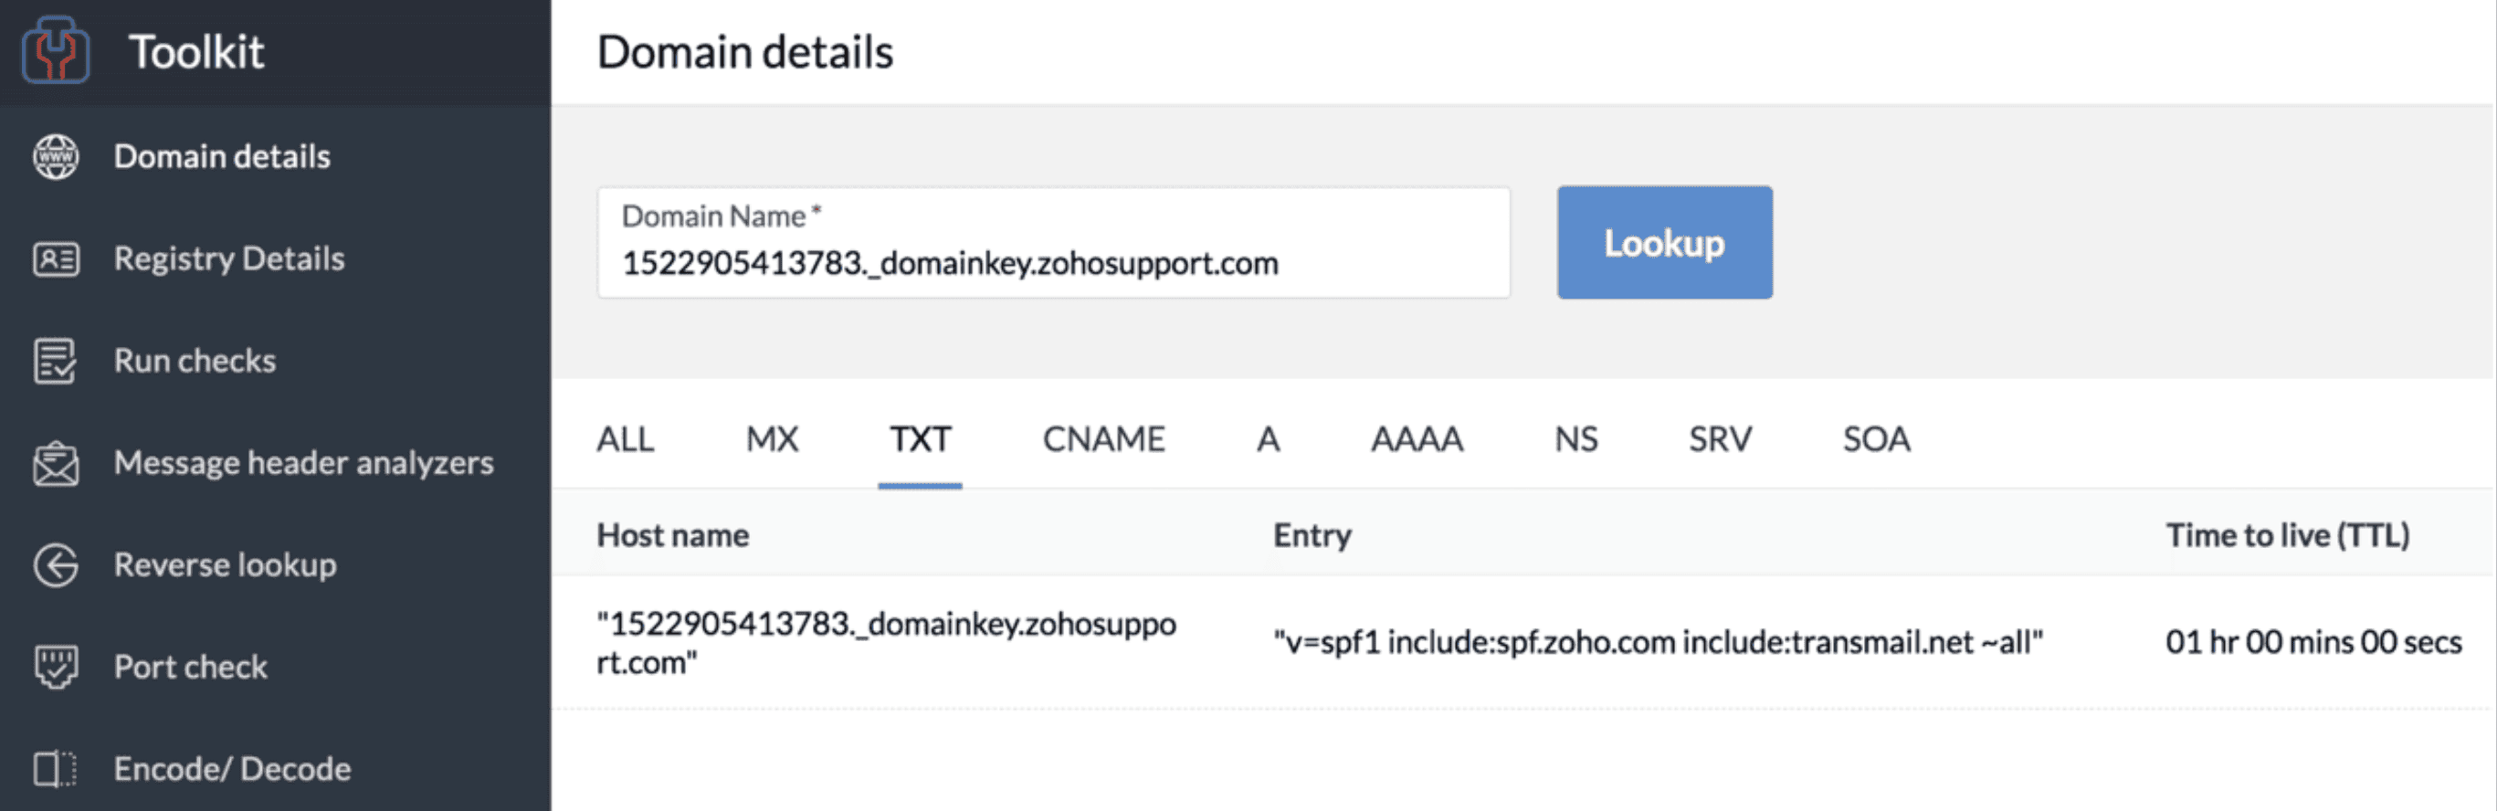2497x811 pixels.
Task: Click the Port check icon
Action: 57,667
